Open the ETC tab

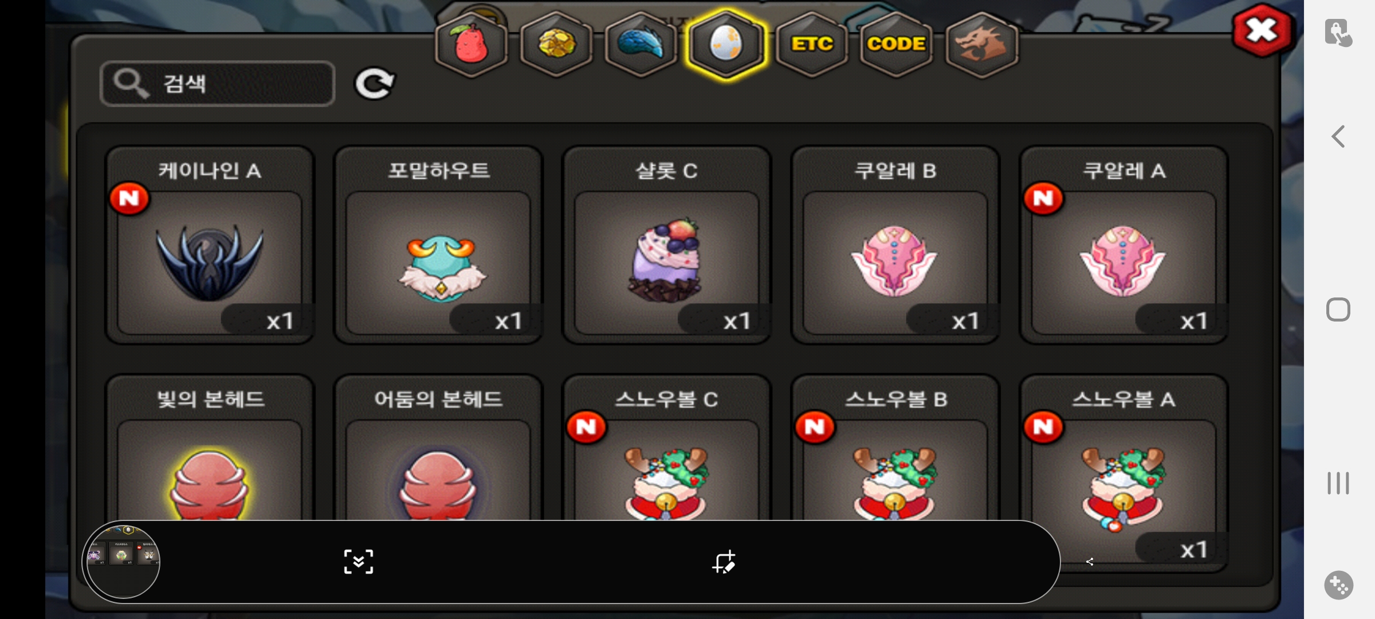812,44
